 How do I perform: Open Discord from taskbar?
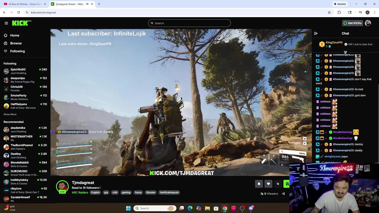[x=251, y=208]
